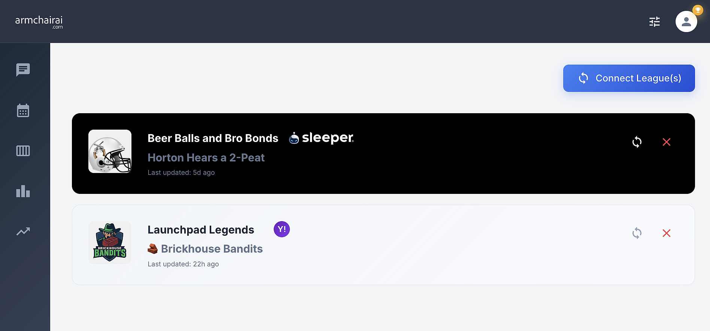The width and height of the screenshot is (710, 331).
Task: Open the calendar sidebar icon
Action: (x=23, y=111)
